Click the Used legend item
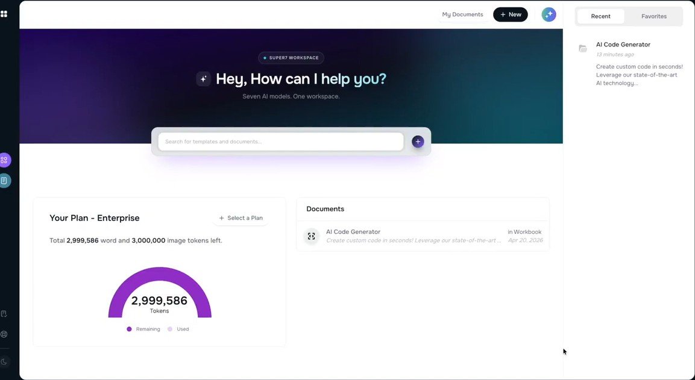695x380 pixels. [x=178, y=329]
